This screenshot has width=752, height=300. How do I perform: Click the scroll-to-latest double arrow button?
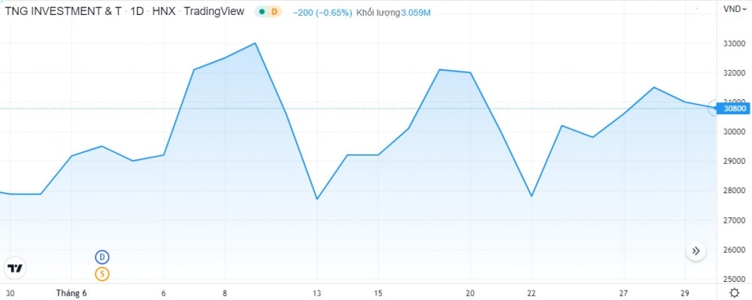[696, 250]
